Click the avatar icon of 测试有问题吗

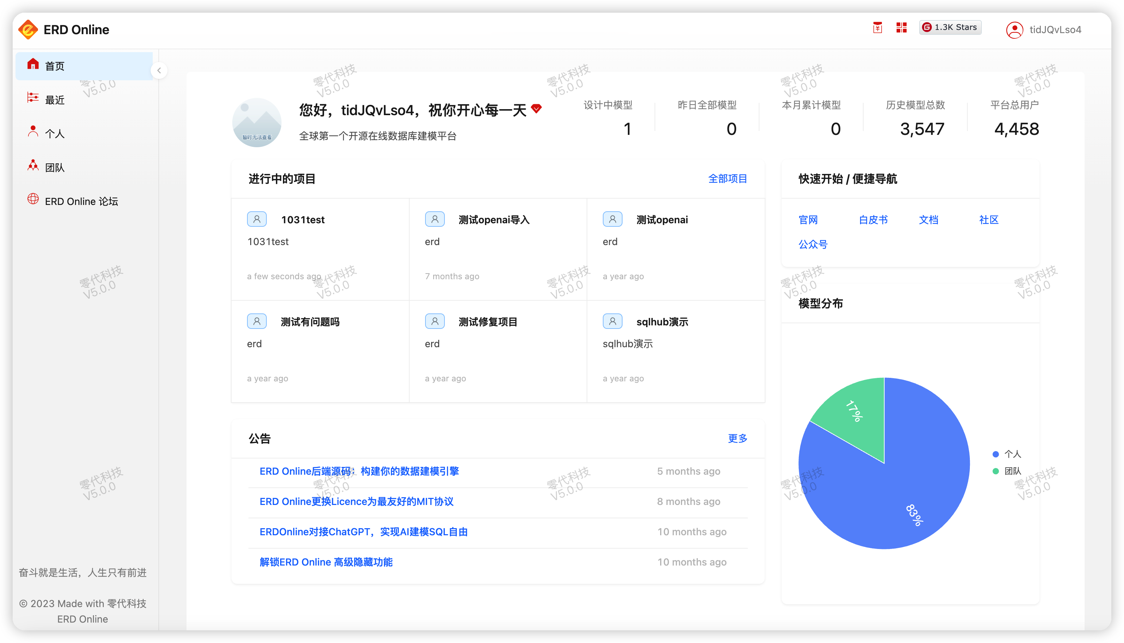click(257, 321)
